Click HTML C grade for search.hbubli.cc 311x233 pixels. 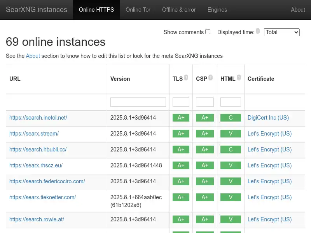click(231, 150)
